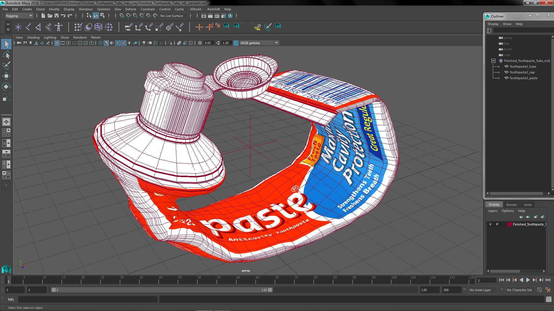Click the time range slider bar

(x=162, y=290)
